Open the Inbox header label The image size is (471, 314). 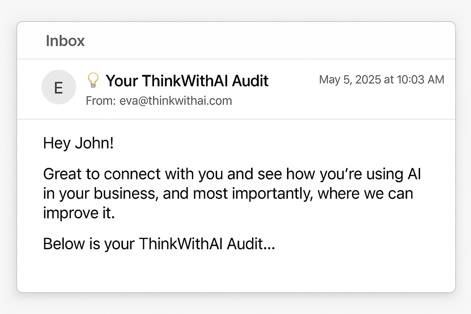65,41
